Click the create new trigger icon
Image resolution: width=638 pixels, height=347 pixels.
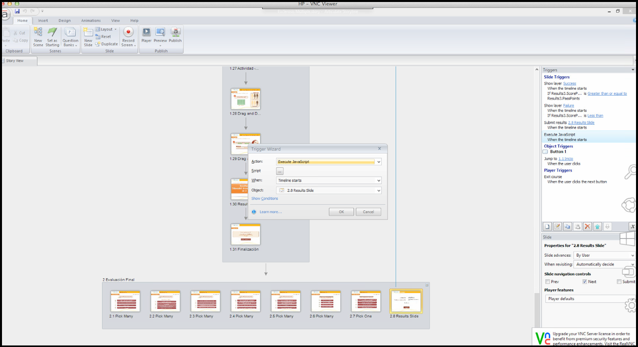pyautogui.click(x=547, y=226)
